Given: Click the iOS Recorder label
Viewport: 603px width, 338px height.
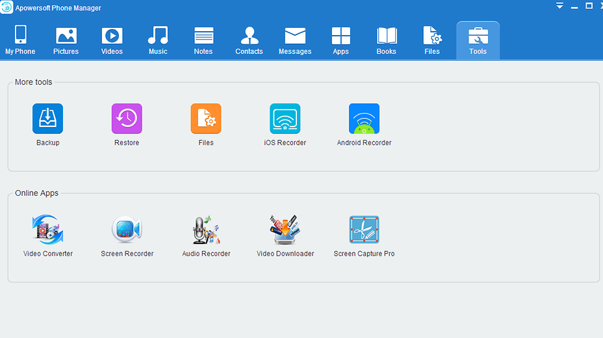Looking at the screenshot, I should [x=285, y=143].
